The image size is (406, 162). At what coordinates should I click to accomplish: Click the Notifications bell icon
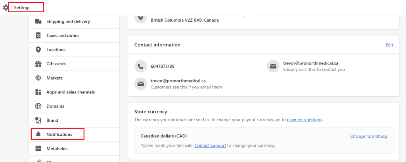(x=38, y=134)
